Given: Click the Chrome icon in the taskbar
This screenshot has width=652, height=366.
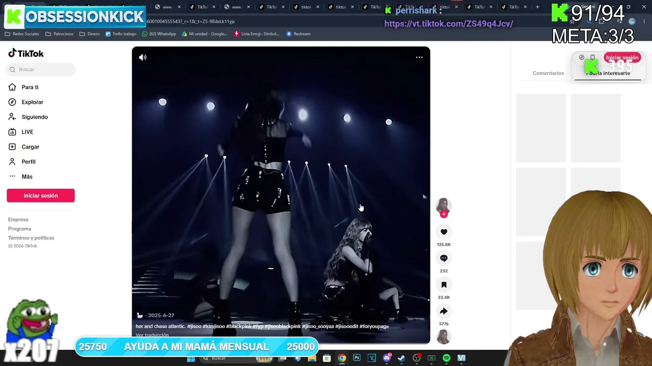Looking at the screenshot, I should coord(342,358).
